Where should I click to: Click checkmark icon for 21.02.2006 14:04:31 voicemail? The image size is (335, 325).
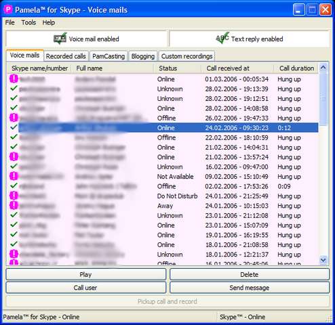click(x=14, y=147)
